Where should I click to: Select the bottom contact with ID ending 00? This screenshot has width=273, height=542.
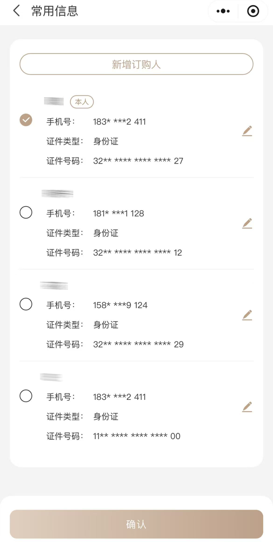tap(26, 396)
